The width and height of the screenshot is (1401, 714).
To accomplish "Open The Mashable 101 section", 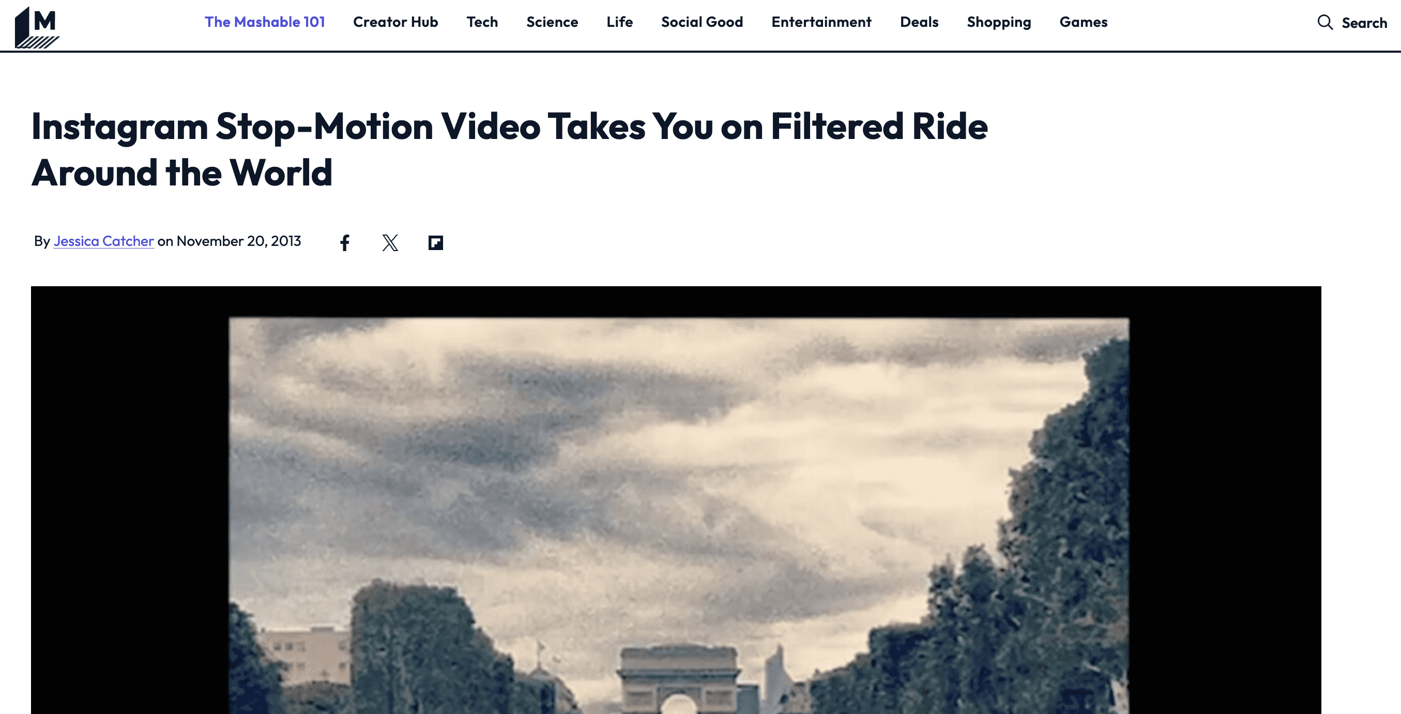I will [x=264, y=22].
